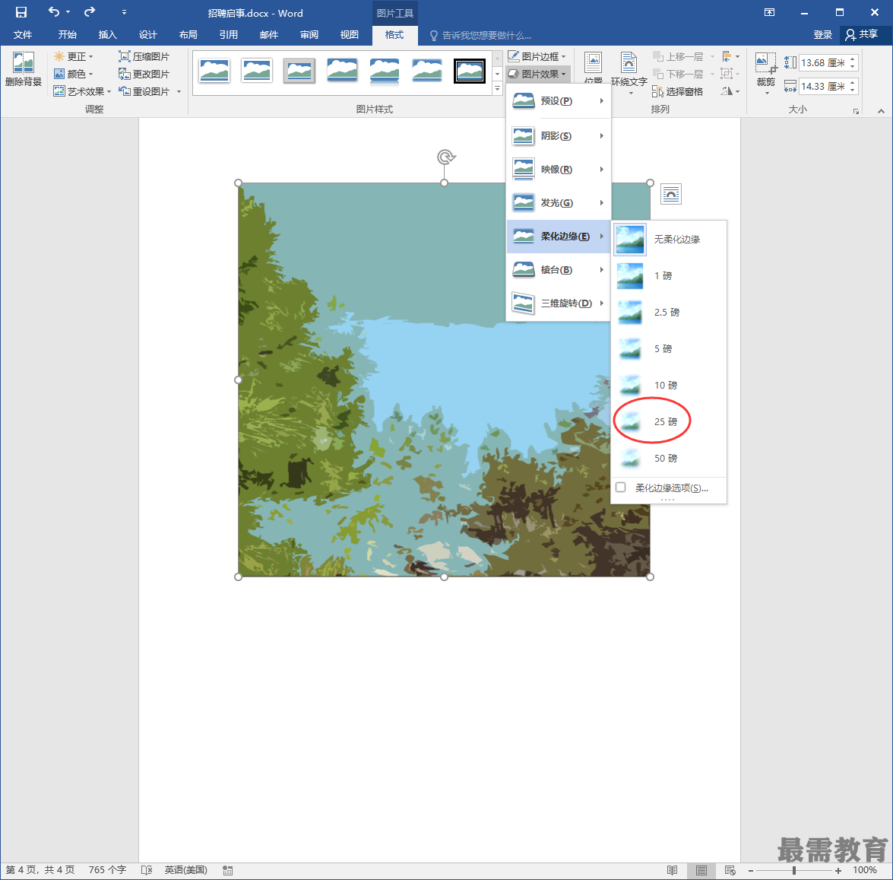Apply the first picture style thumbnail
Screen dimensions: 893x880
coord(214,71)
